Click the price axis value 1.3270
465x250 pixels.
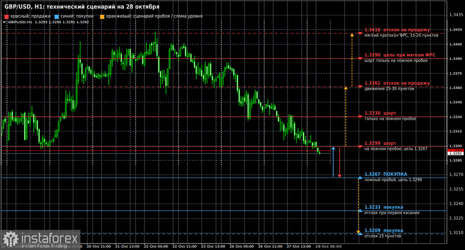(456, 174)
